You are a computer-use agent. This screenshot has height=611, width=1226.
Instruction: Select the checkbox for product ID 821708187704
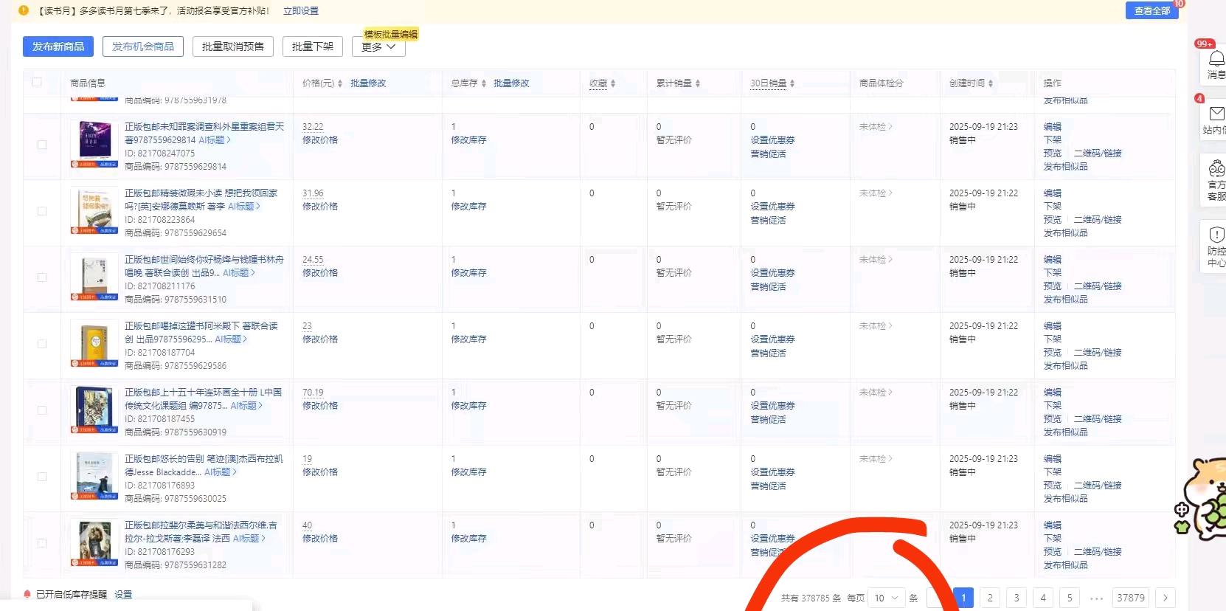click(x=42, y=344)
